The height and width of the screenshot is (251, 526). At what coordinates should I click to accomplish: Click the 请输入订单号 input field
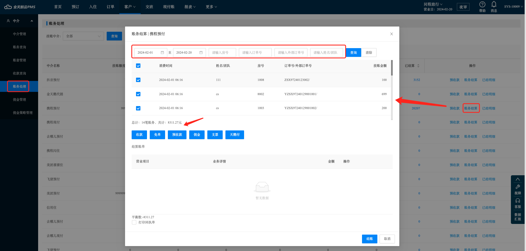pyautogui.click(x=255, y=52)
